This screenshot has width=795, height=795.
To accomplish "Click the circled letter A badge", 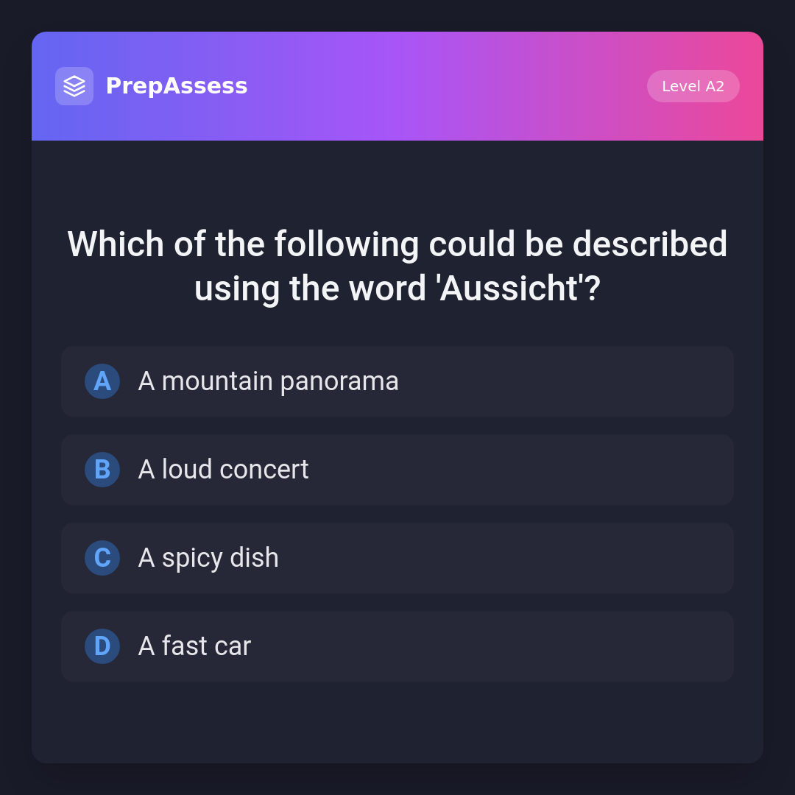I will pyautogui.click(x=102, y=381).
